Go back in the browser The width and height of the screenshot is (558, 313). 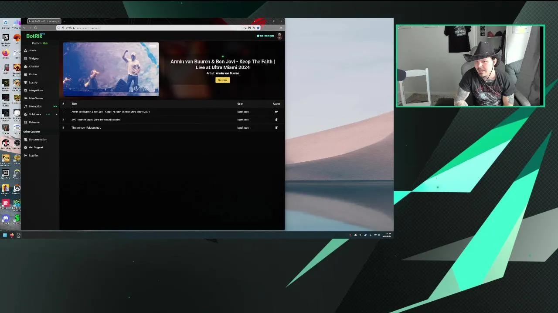(24, 28)
